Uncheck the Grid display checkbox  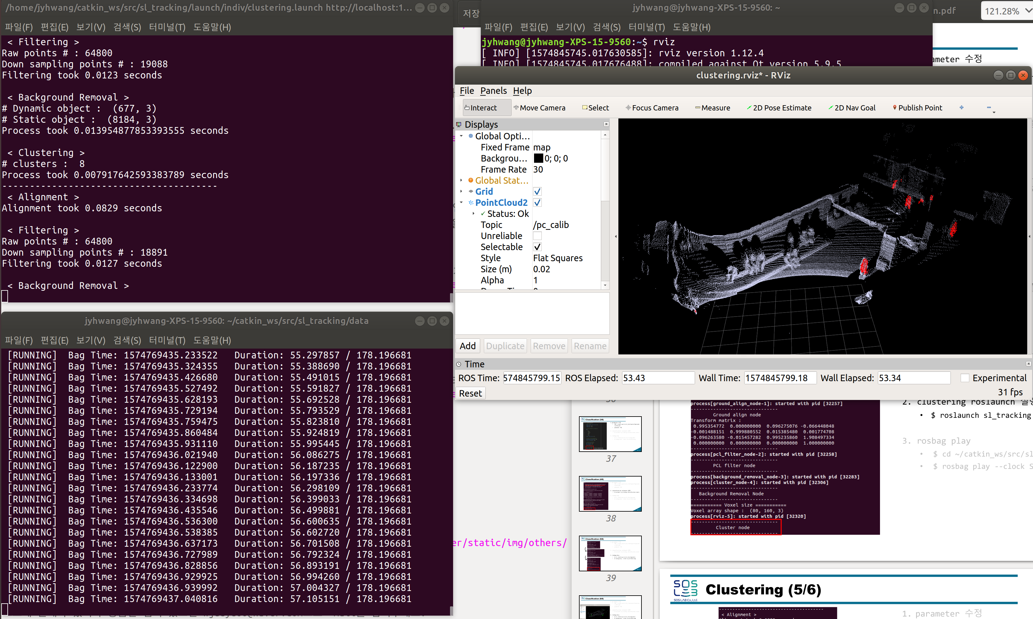[537, 191]
